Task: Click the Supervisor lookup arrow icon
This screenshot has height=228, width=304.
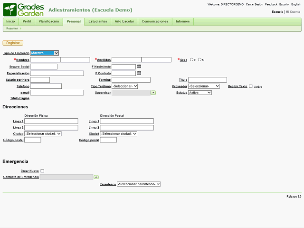Action: tap(153, 93)
